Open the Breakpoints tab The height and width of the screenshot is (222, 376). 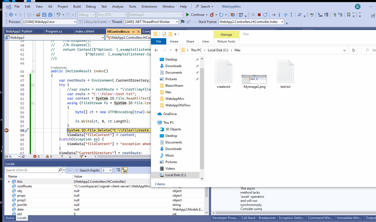coord(267,218)
